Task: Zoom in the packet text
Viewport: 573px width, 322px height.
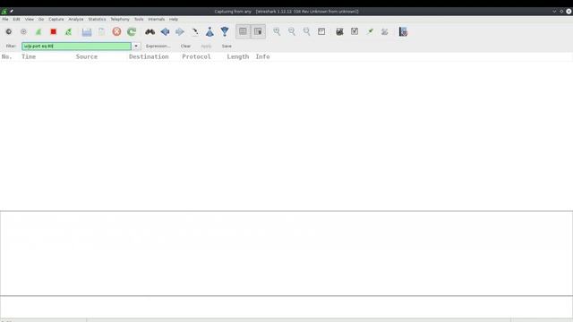Action: click(x=277, y=32)
